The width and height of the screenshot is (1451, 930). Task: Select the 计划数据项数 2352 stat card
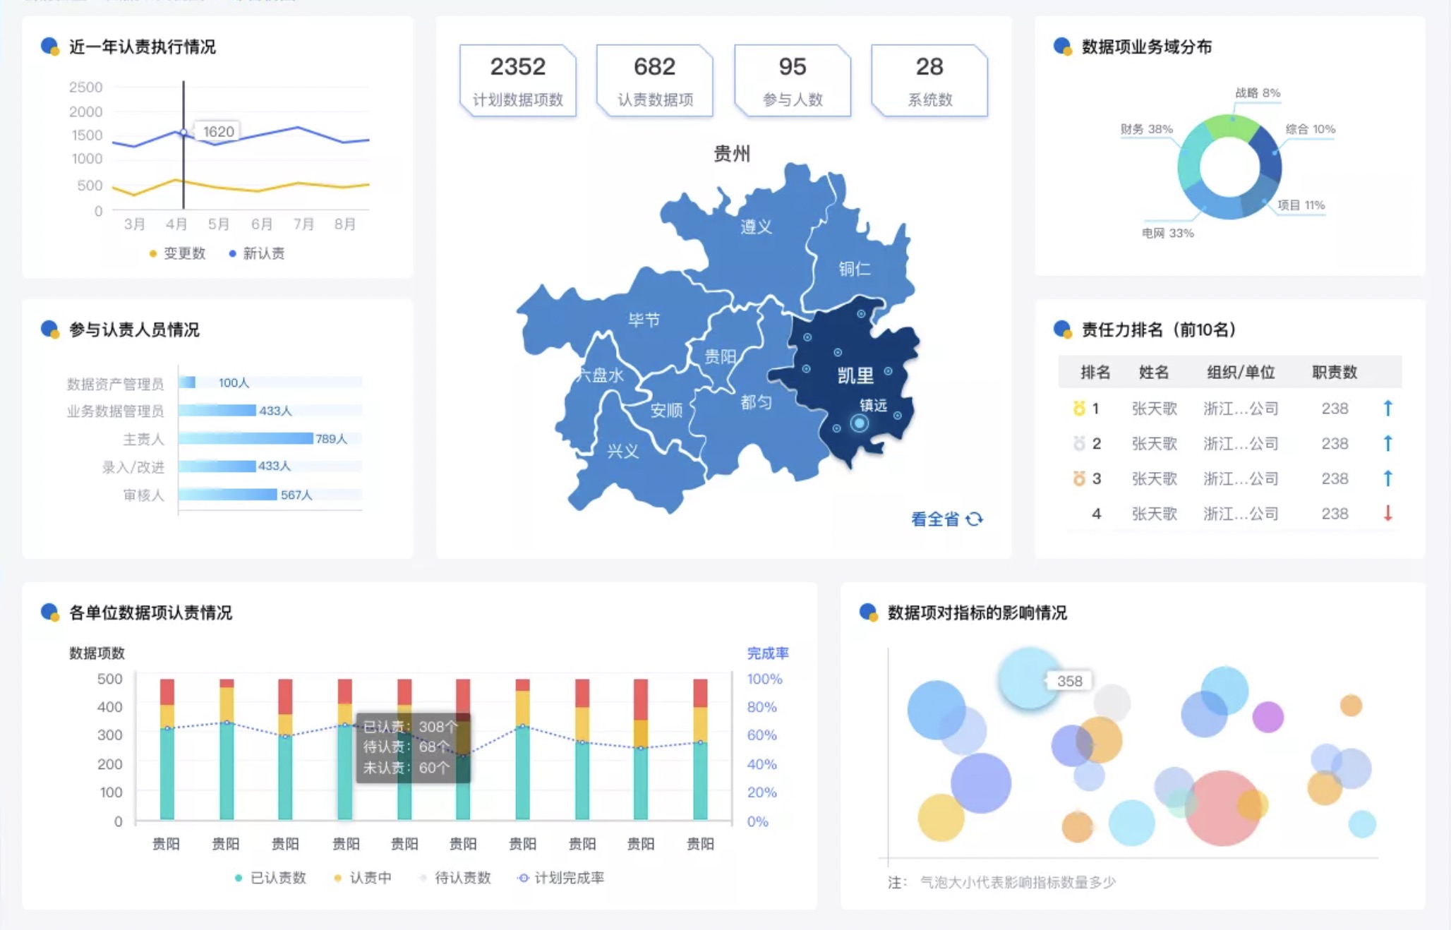517,80
